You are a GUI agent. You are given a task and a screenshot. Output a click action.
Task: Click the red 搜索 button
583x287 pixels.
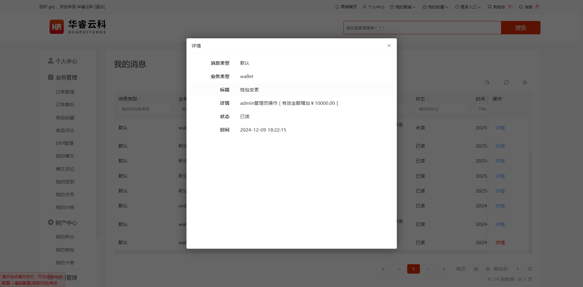[x=520, y=28]
